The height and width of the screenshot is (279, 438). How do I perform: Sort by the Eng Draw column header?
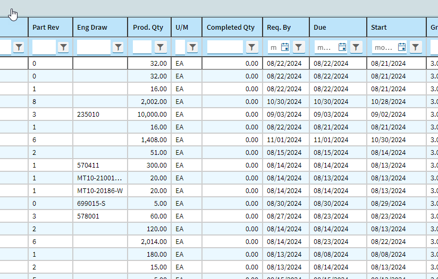click(100, 27)
